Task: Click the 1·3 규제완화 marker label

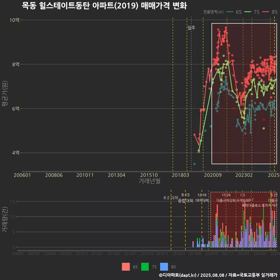Action: (x=242, y=198)
